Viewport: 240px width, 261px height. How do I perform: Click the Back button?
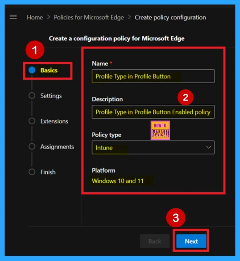155,241
